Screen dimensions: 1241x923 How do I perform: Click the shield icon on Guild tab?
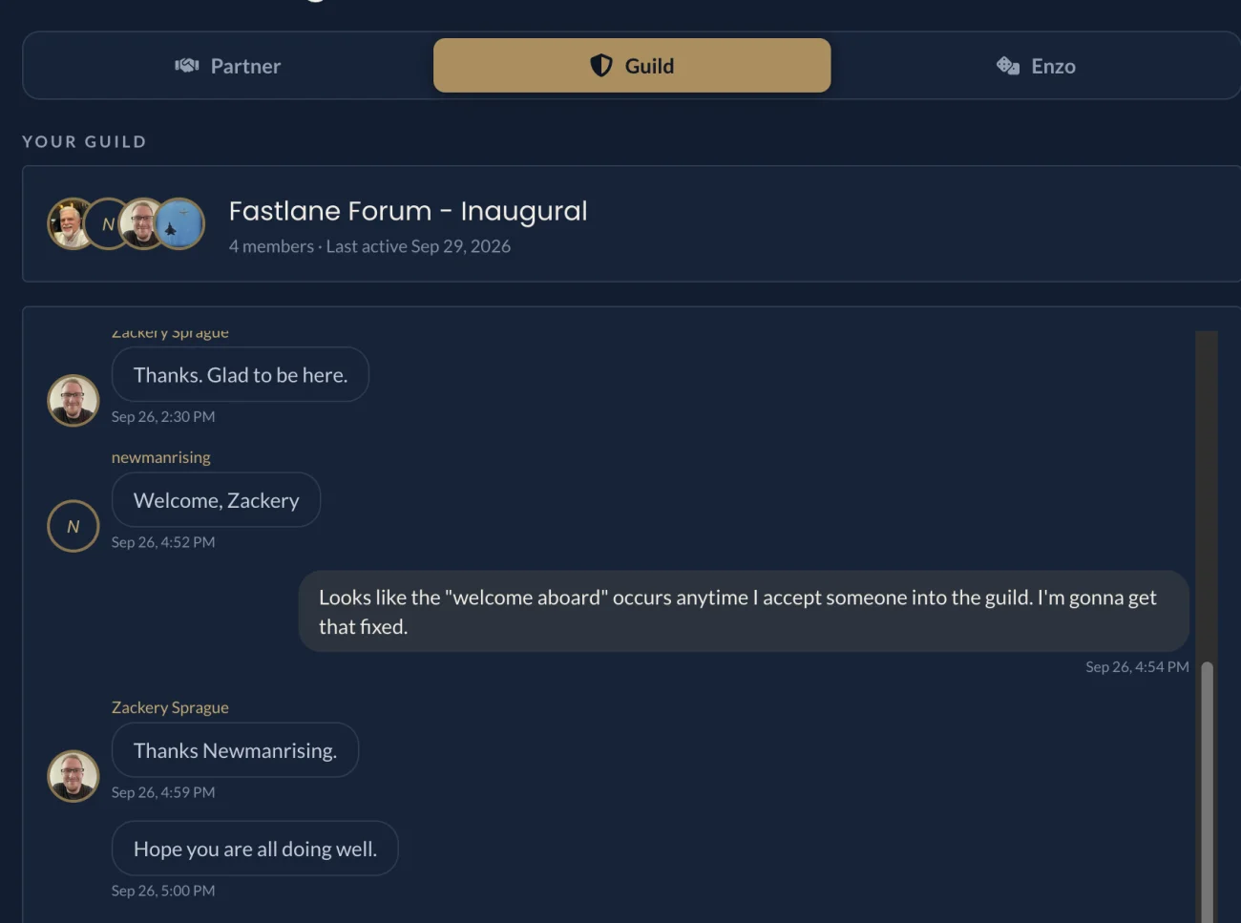pos(601,66)
